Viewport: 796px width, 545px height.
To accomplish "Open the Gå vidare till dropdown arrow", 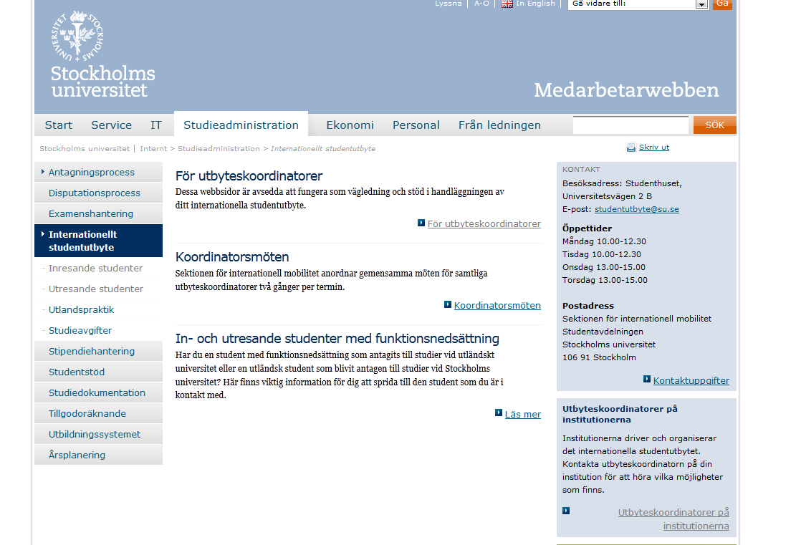I will [x=701, y=4].
